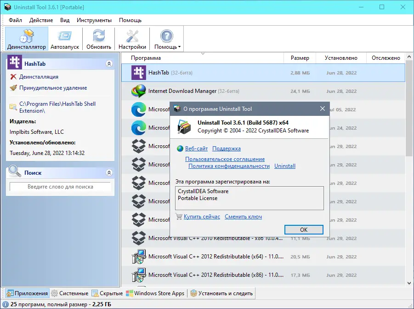Screen dimensions: 414x309
Task: Sort by Установлено column header
Action: tap(341, 58)
